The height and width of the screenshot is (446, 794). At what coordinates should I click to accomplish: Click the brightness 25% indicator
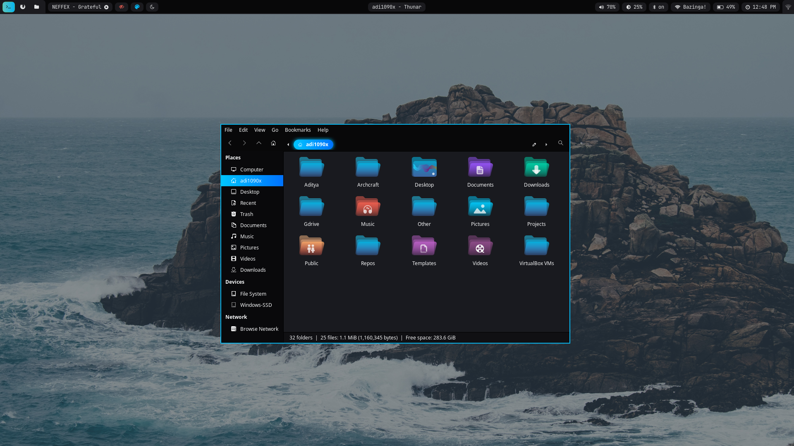634,7
